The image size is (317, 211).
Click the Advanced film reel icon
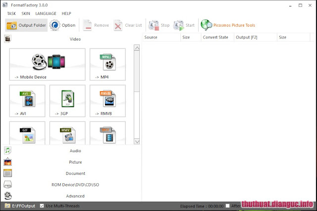click(x=8, y=196)
